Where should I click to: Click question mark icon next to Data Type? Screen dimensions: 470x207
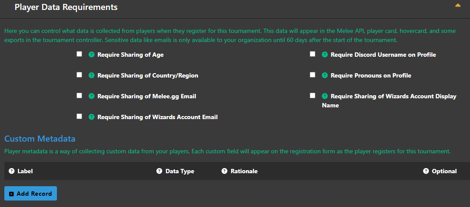click(x=159, y=171)
